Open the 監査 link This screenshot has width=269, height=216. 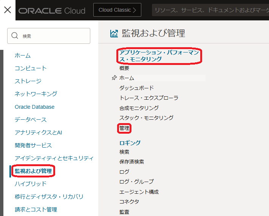(124, 212)
